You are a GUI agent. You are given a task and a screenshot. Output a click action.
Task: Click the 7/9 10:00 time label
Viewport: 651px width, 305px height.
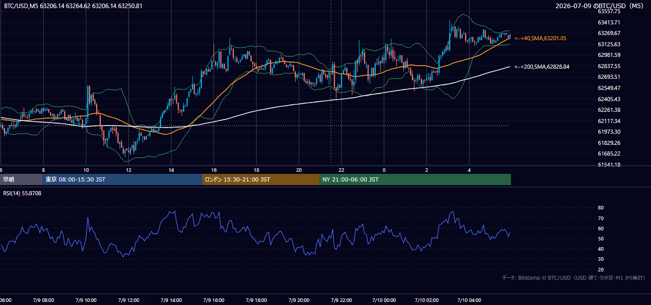pos(86,300)
